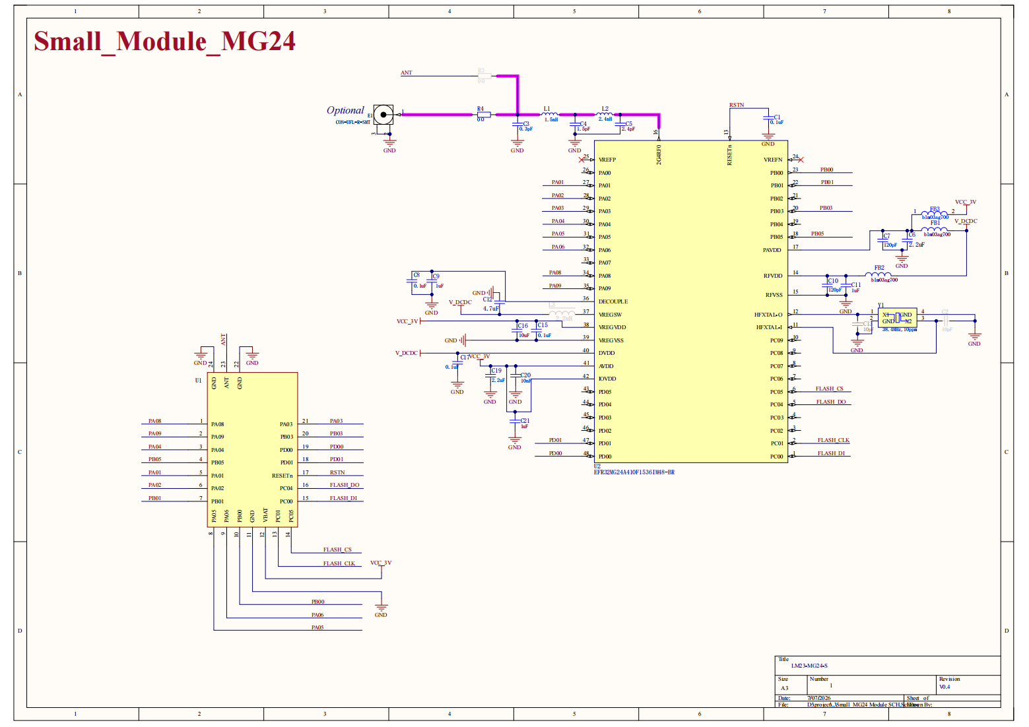Click the R4 0Ω resistor symbol
This screenshot has width=1029, height=727.
[484, 115]
